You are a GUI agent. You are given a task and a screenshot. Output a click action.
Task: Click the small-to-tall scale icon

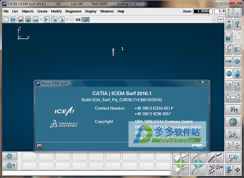237,86
